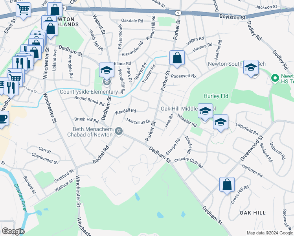Select the shopping bag marker beside Route 9 shield
Screen dimensions: 294x236
point(55,10)
